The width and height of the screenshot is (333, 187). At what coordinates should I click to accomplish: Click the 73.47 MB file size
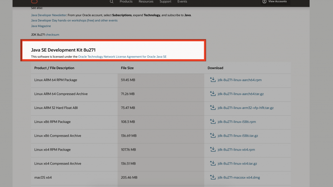tap(128, 108)
